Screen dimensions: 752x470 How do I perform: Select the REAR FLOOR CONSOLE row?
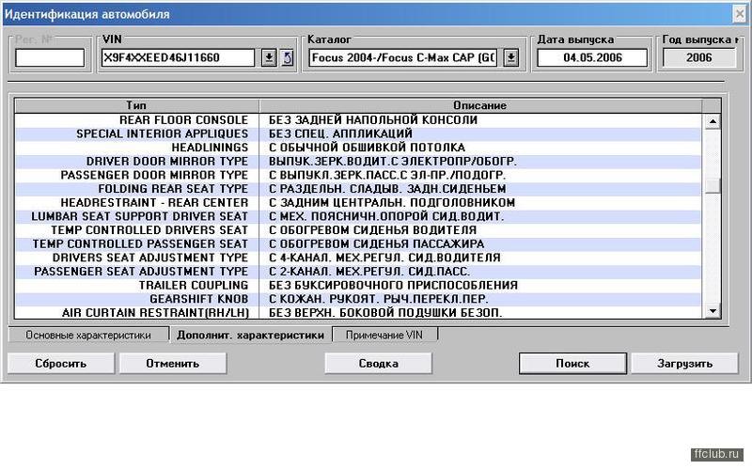[x=358, y=120]
